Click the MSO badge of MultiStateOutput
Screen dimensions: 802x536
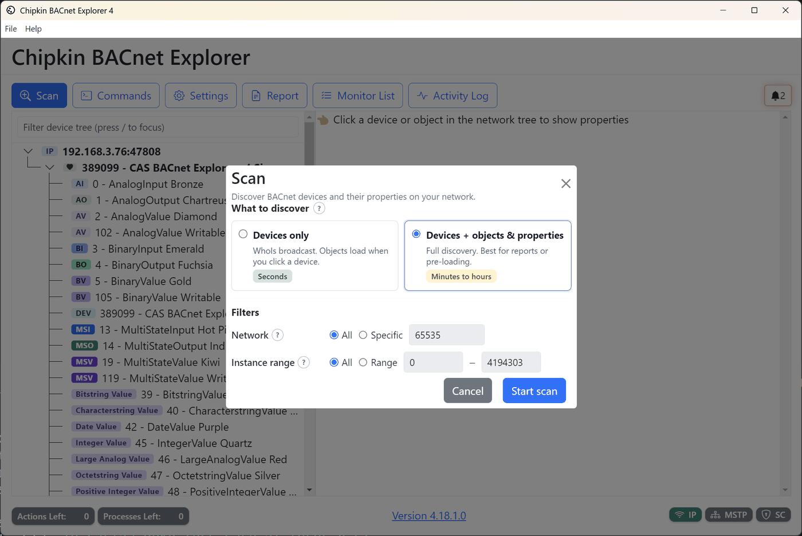tap(85, 345)
